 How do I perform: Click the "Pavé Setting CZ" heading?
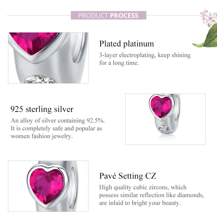click(x=128, y=176)
